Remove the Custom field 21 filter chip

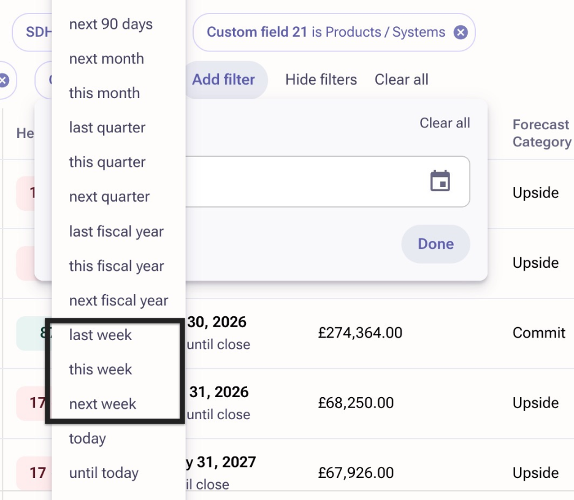coord(461,32)
